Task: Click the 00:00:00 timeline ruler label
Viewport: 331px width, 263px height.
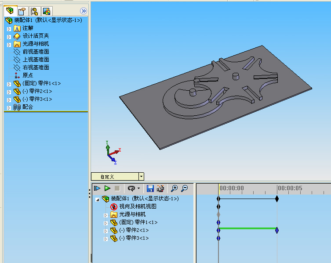Action: tap(232, 188)
